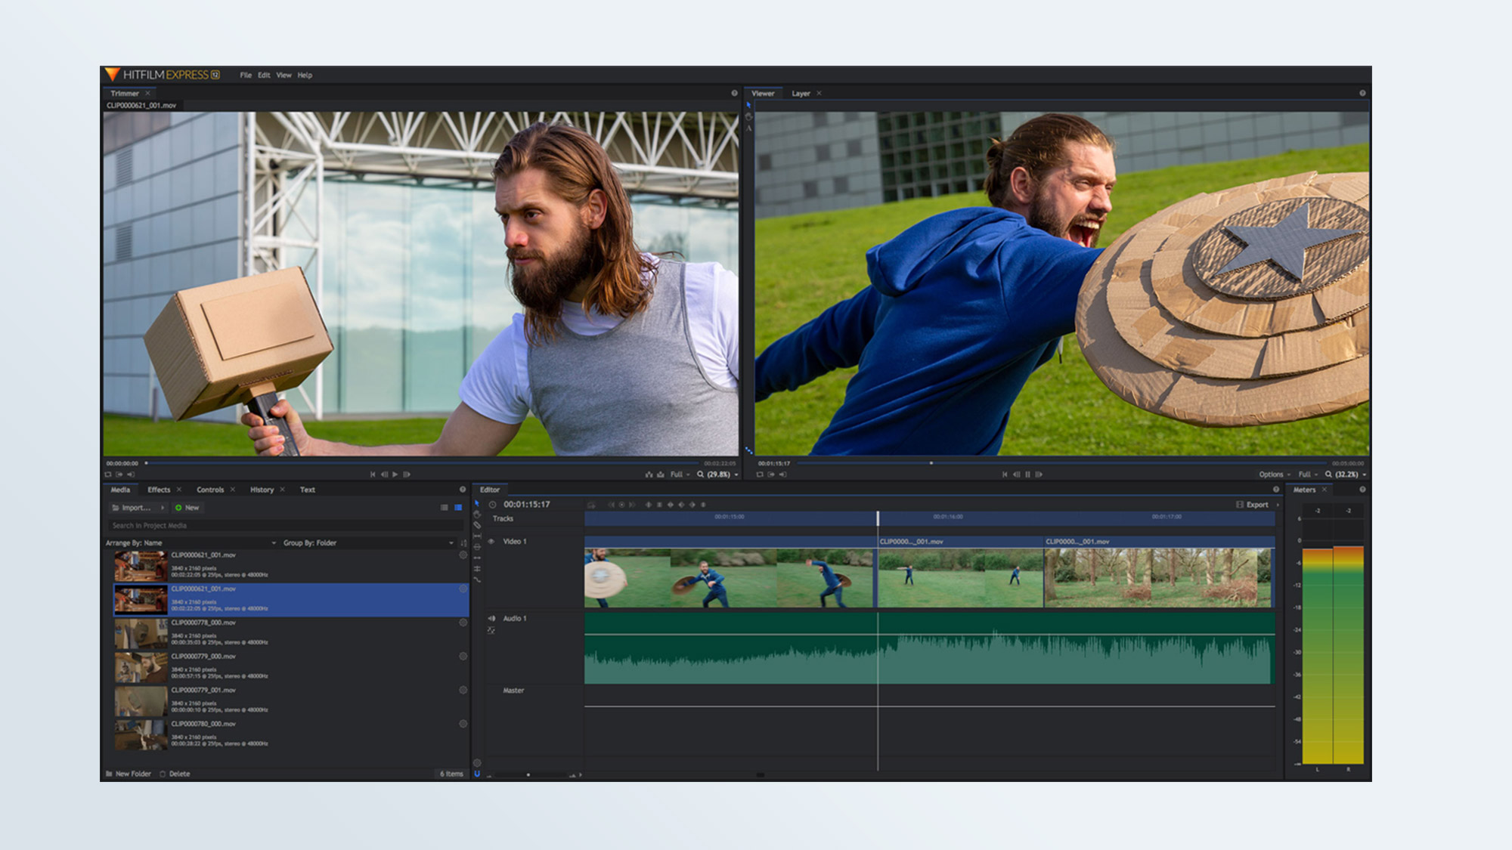This screenshot has width=1512, height=850.
Task: Click the New button in Media panel
Action: coord(187,508)
